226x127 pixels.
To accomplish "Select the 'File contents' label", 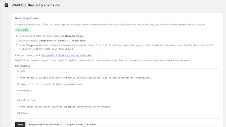I will pyautogui.click(x=22, y=66).
